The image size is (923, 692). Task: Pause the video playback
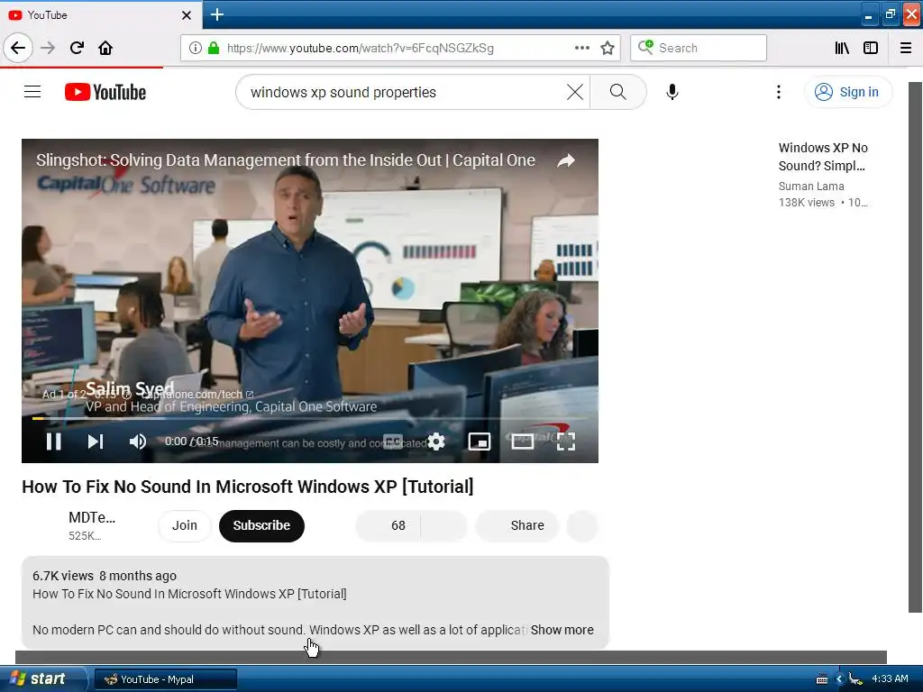point(53,442)
